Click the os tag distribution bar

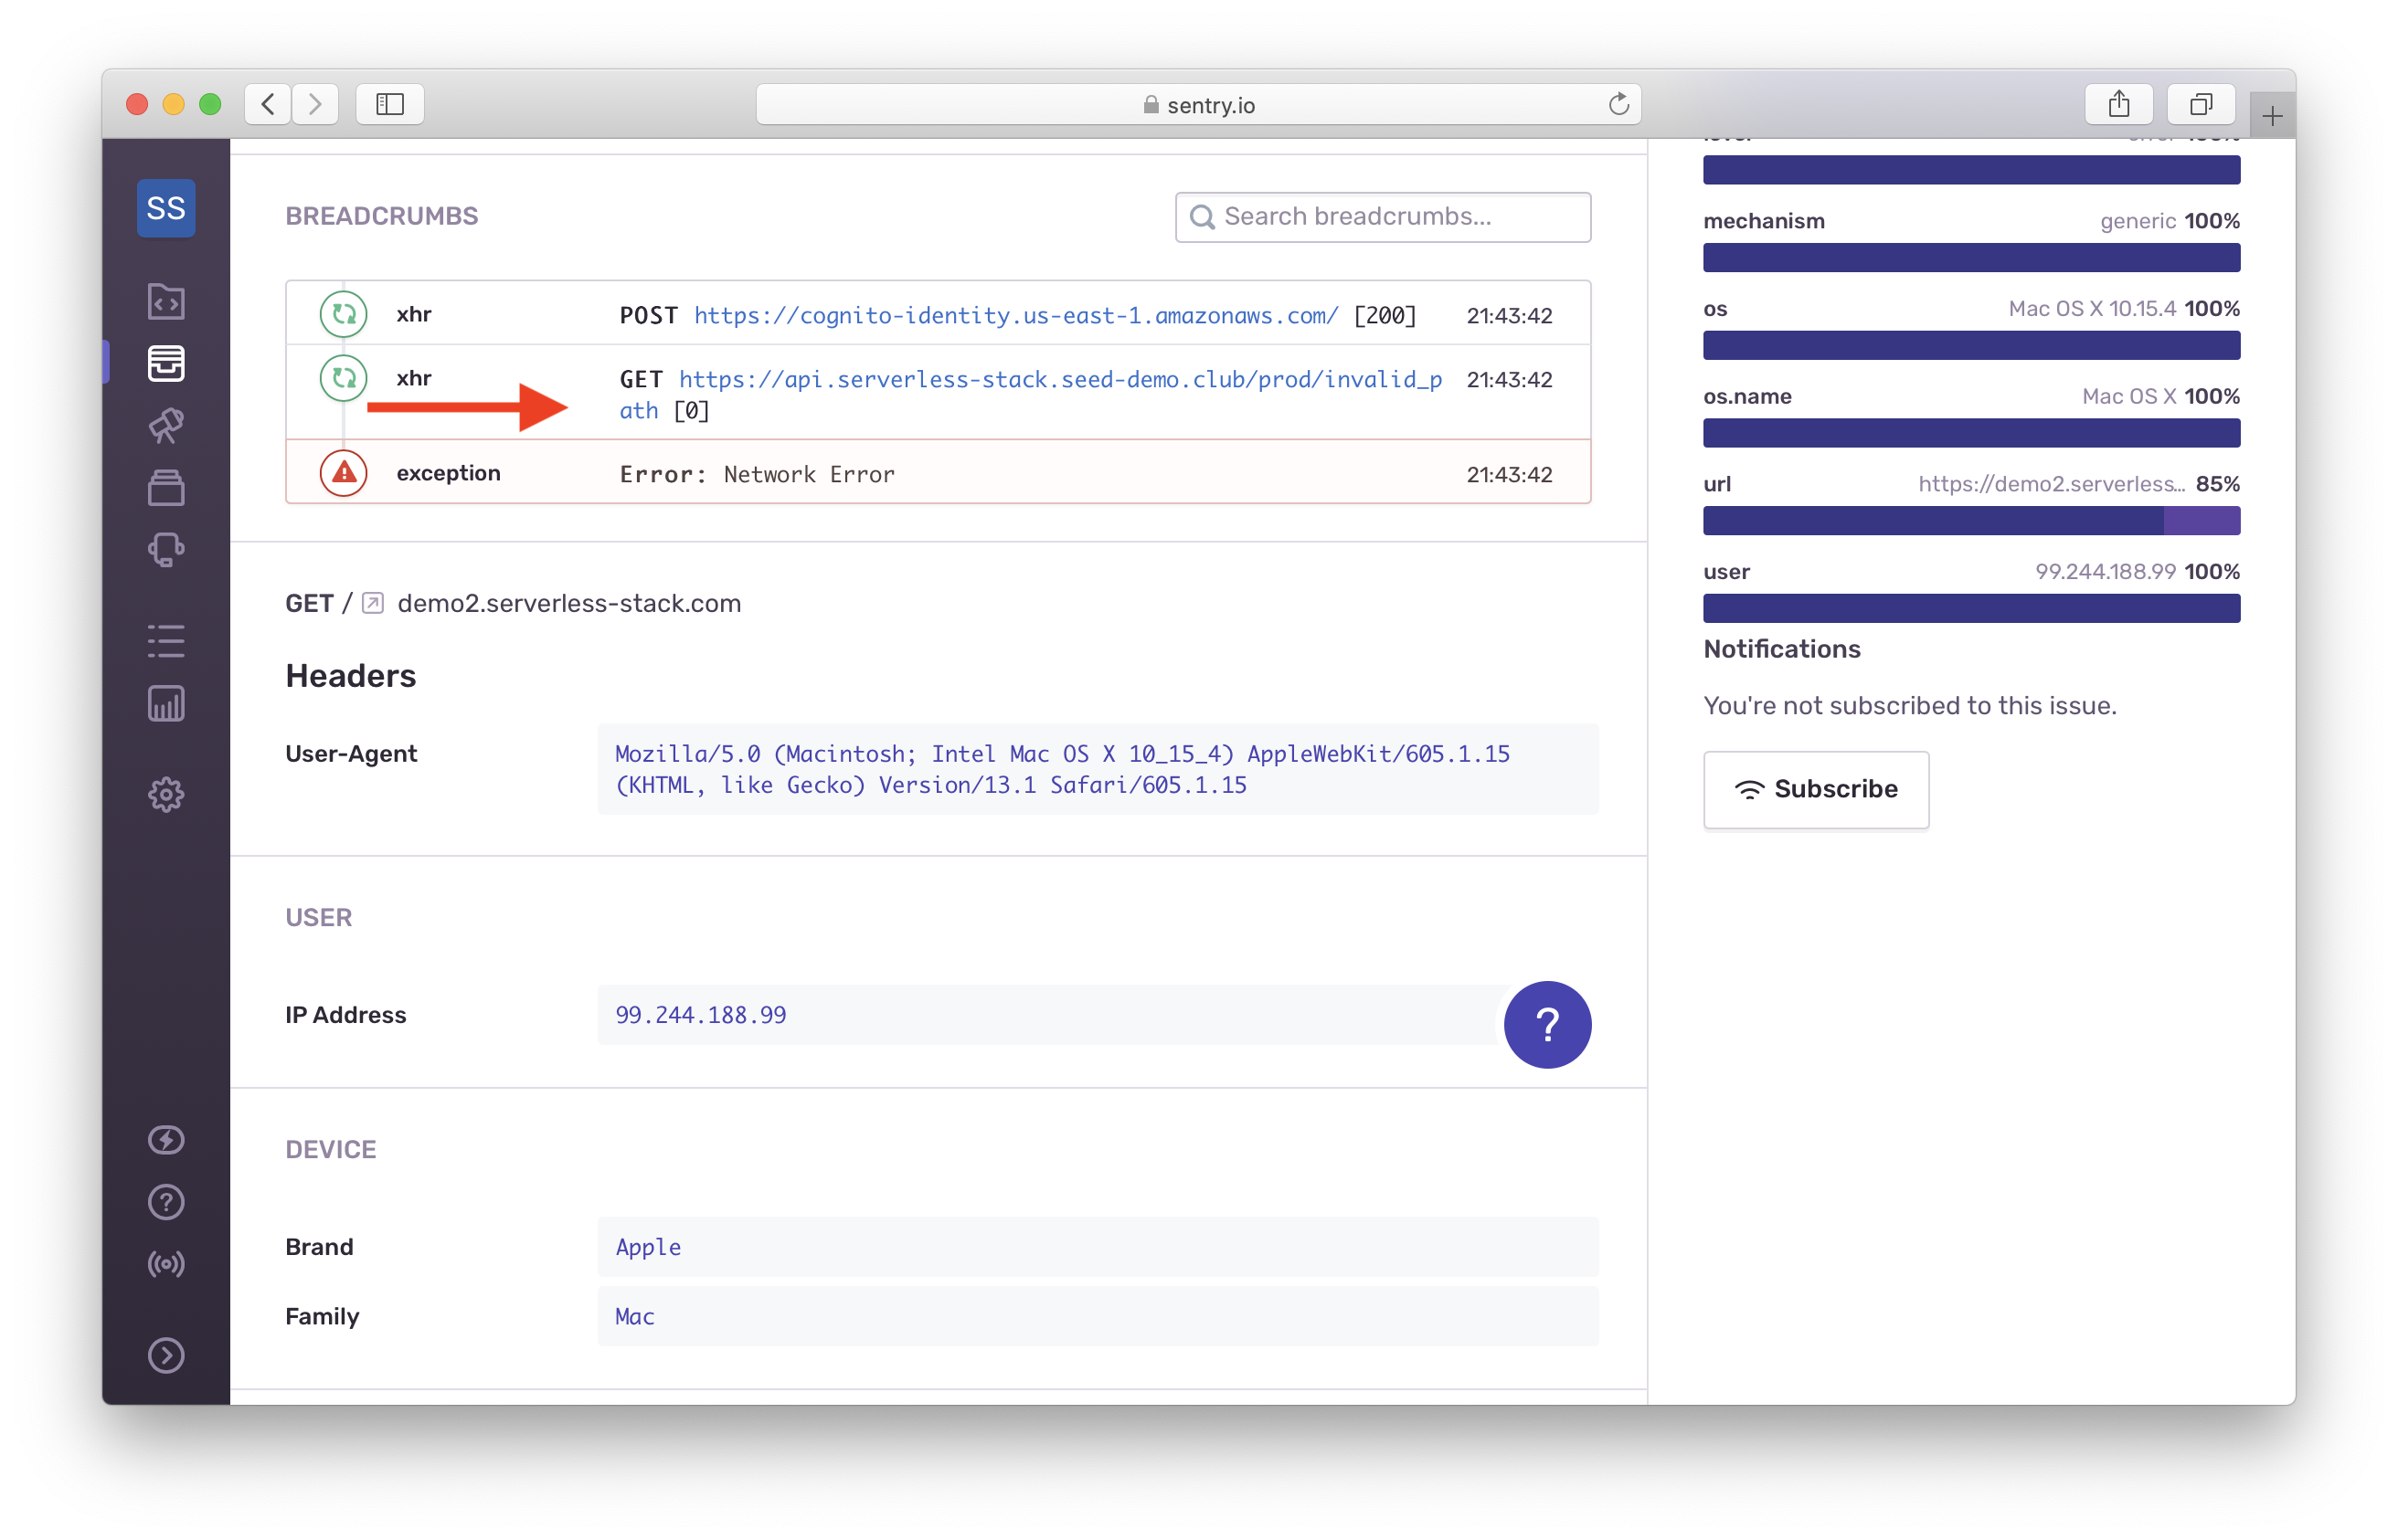pos(1971,346)
